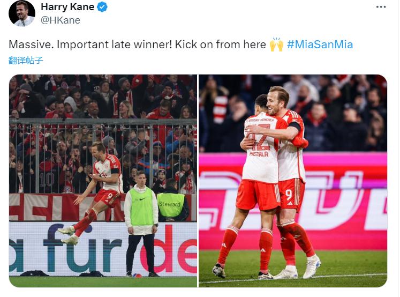This screenshot has width=400, height=297.
Task: Click the pink advertising board in right photo
Action: pos(293,201)
